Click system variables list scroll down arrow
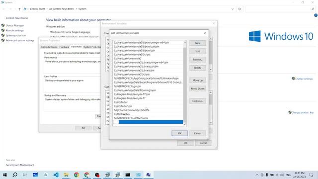This screenshot has width=318, height=179. click(211, 123)
